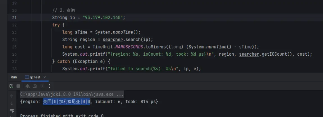Click line number 26 in gutter
The width and height of the screenshot is (323, 117).
tap(14, 54)
